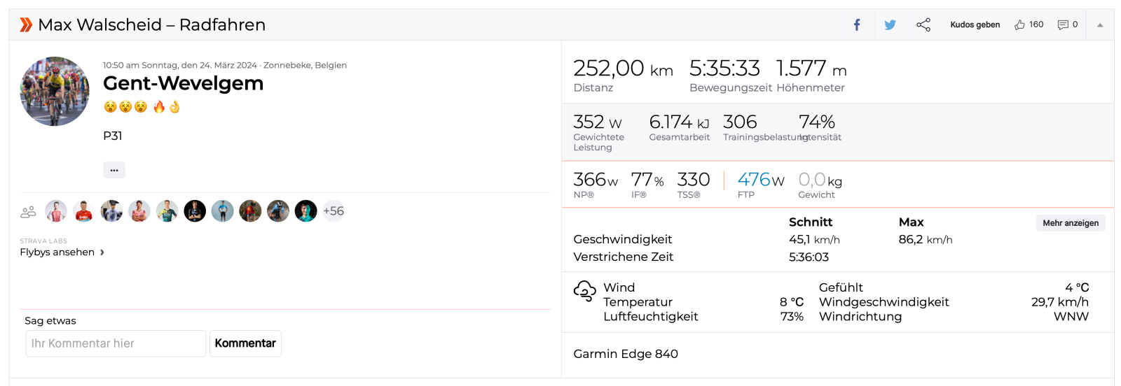Show all athletes via +56 badge
The width and height of the screenshot is (1121, 386).
[333, 211]
